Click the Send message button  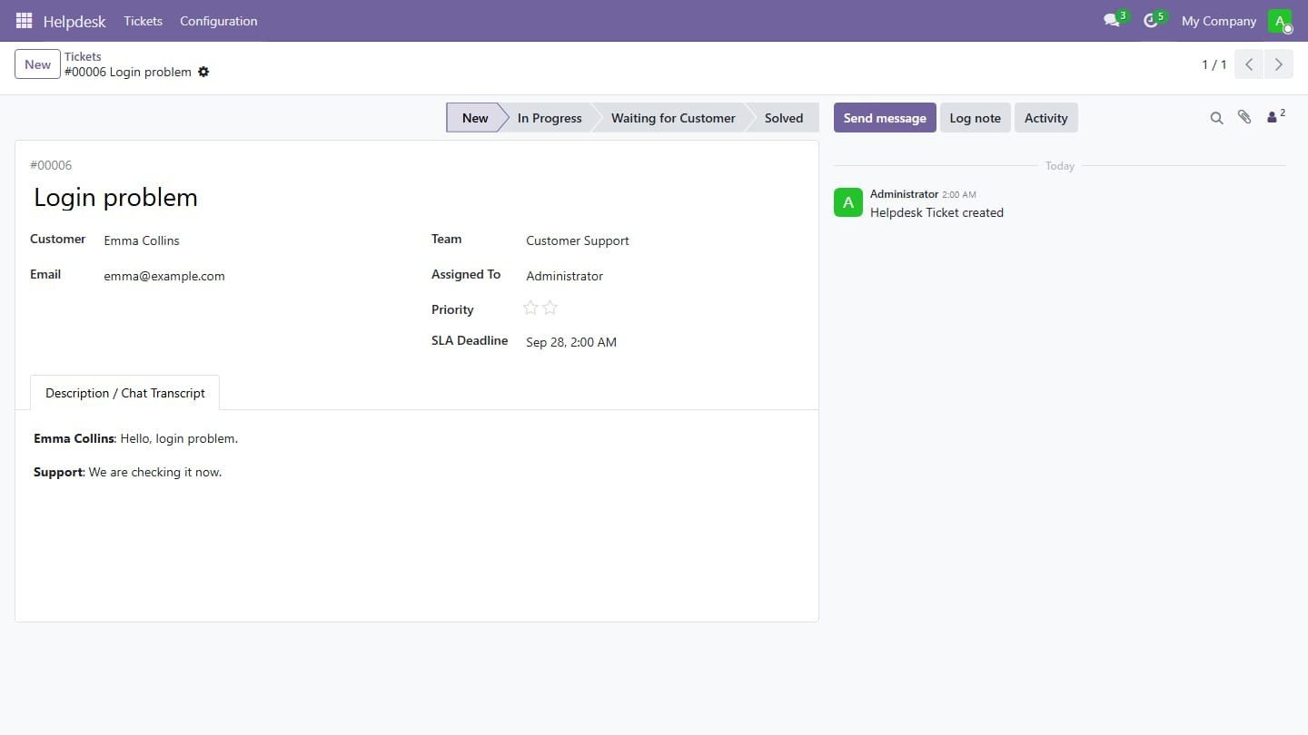click(x=885, y=118)
